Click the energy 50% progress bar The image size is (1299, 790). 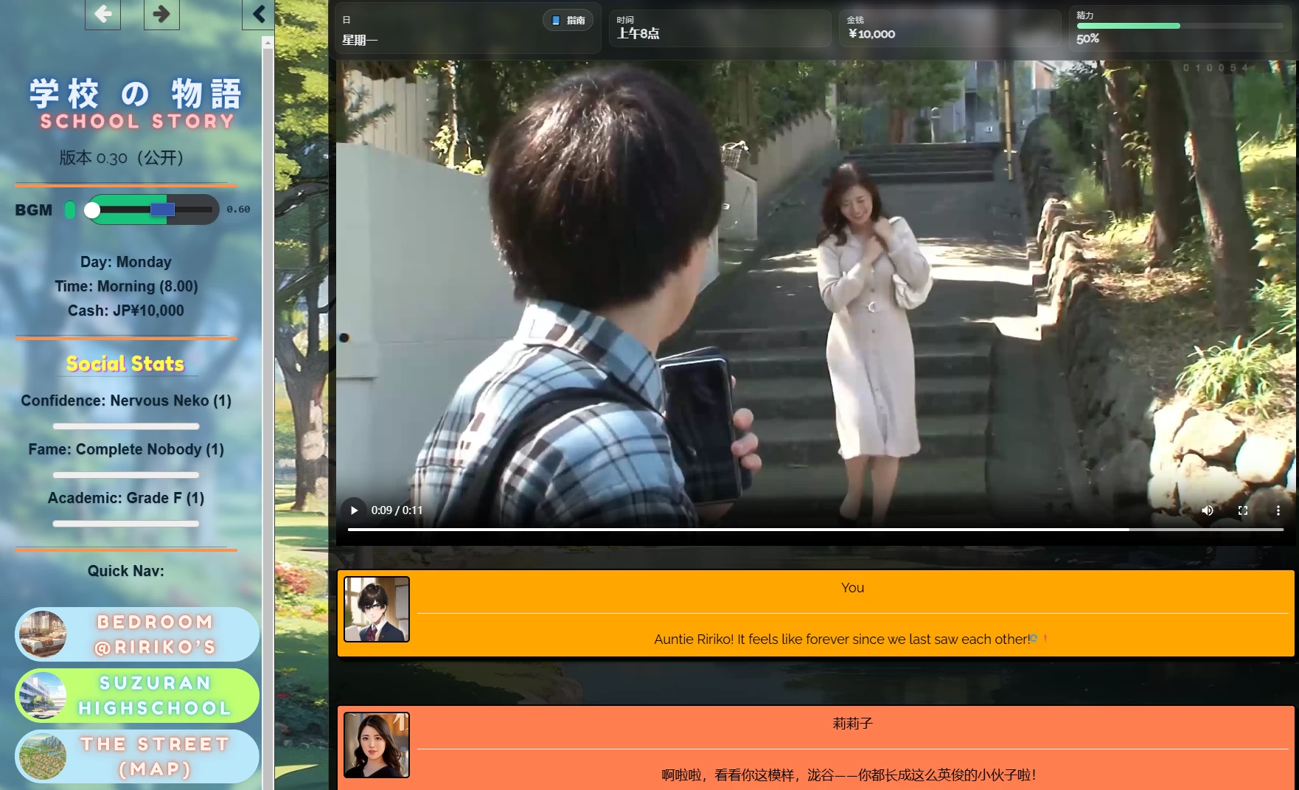coord(1179,26)
